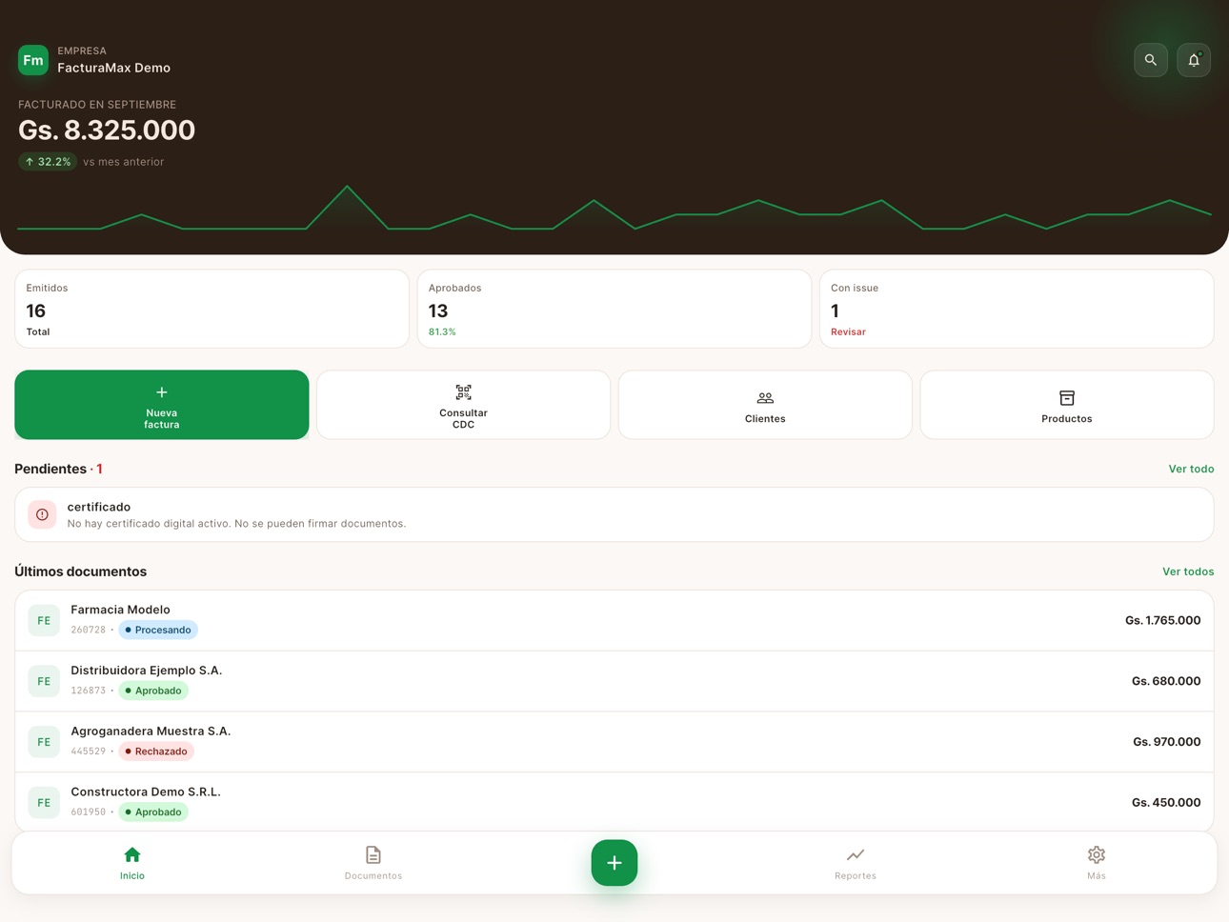Click the monthly billing sparkline chart
Image resolution: width=1229 pixels, height=922 pixels.
coord(614,208)
